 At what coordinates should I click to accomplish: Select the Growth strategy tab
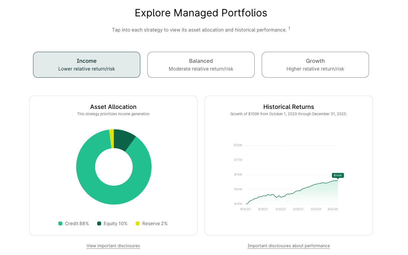[315, 65]
